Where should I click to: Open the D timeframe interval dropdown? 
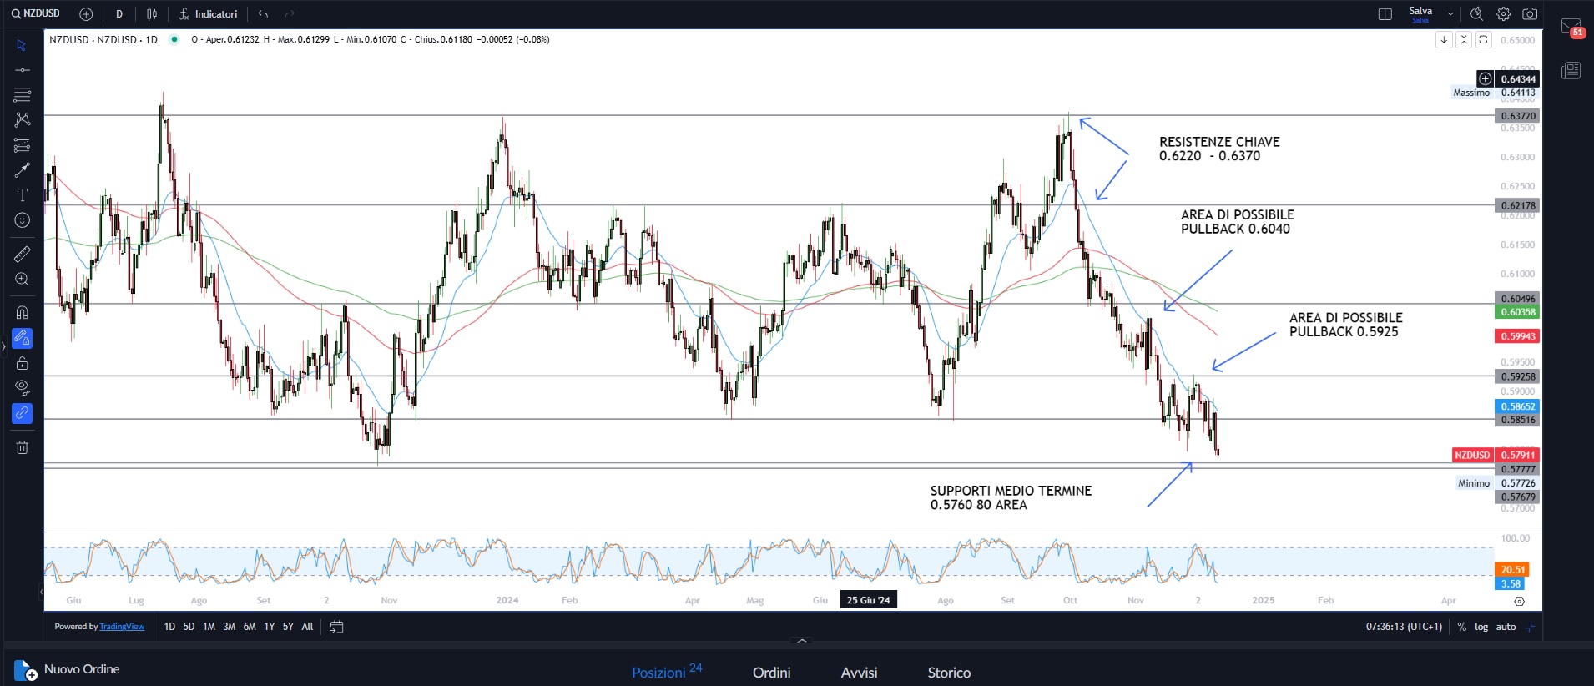tap(119, 14)
